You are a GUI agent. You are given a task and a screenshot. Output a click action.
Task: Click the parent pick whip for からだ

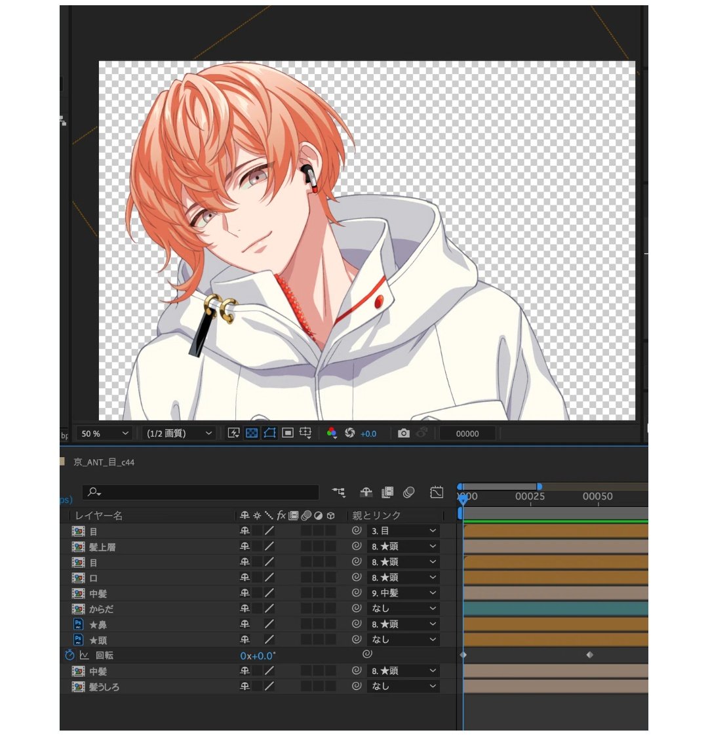pos(357,608)
